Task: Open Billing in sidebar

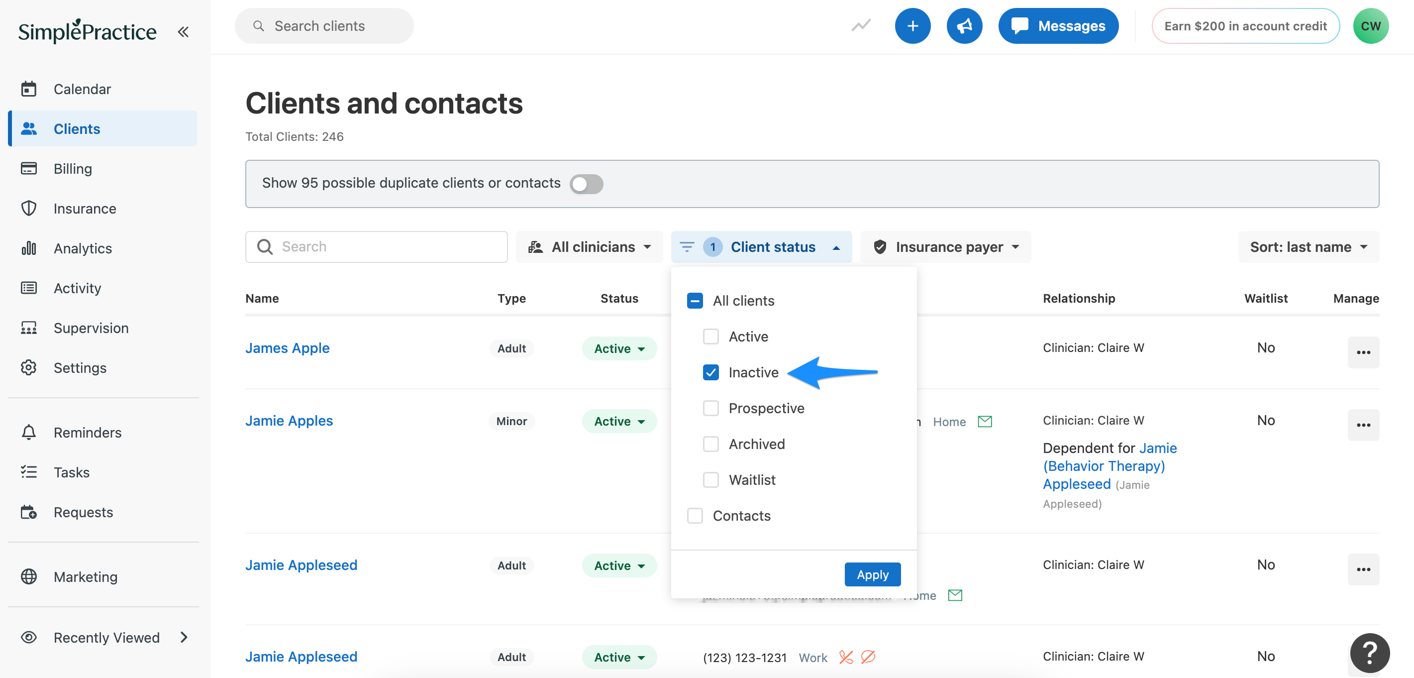Action: [x=102, y=169]
